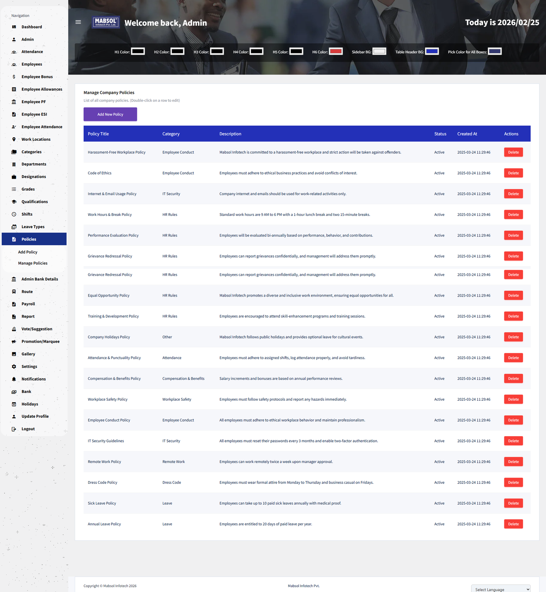Click the Work Locations pin icon
This screenshot has width=546, height=592.
14,139
